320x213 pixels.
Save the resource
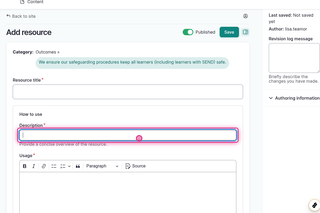coord(229,32)
